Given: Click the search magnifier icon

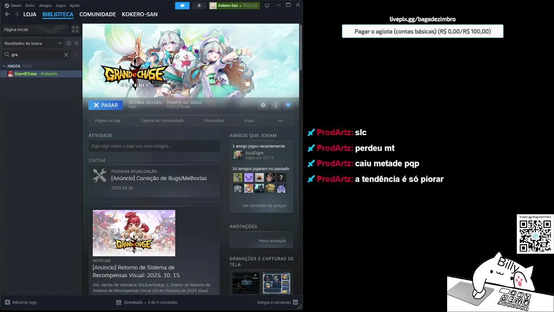Looking at the screenshot, I should pos(7,55).
